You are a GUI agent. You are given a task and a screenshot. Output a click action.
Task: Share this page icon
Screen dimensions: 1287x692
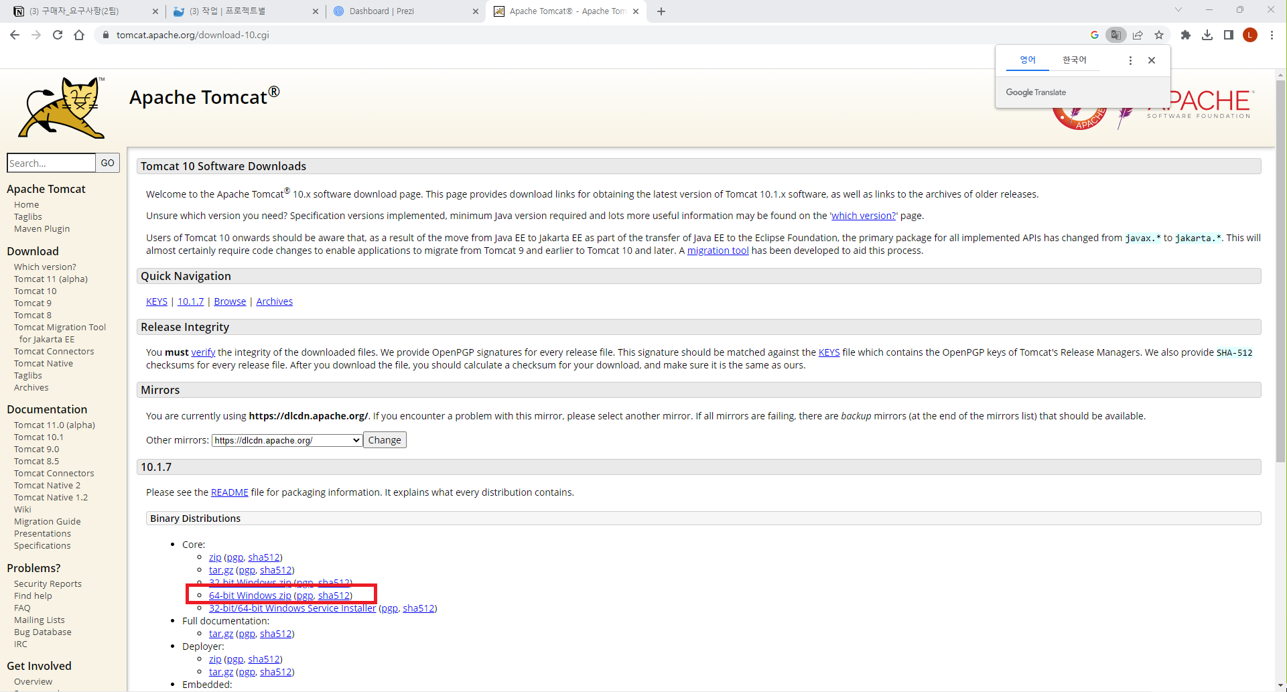(1138, 35)
